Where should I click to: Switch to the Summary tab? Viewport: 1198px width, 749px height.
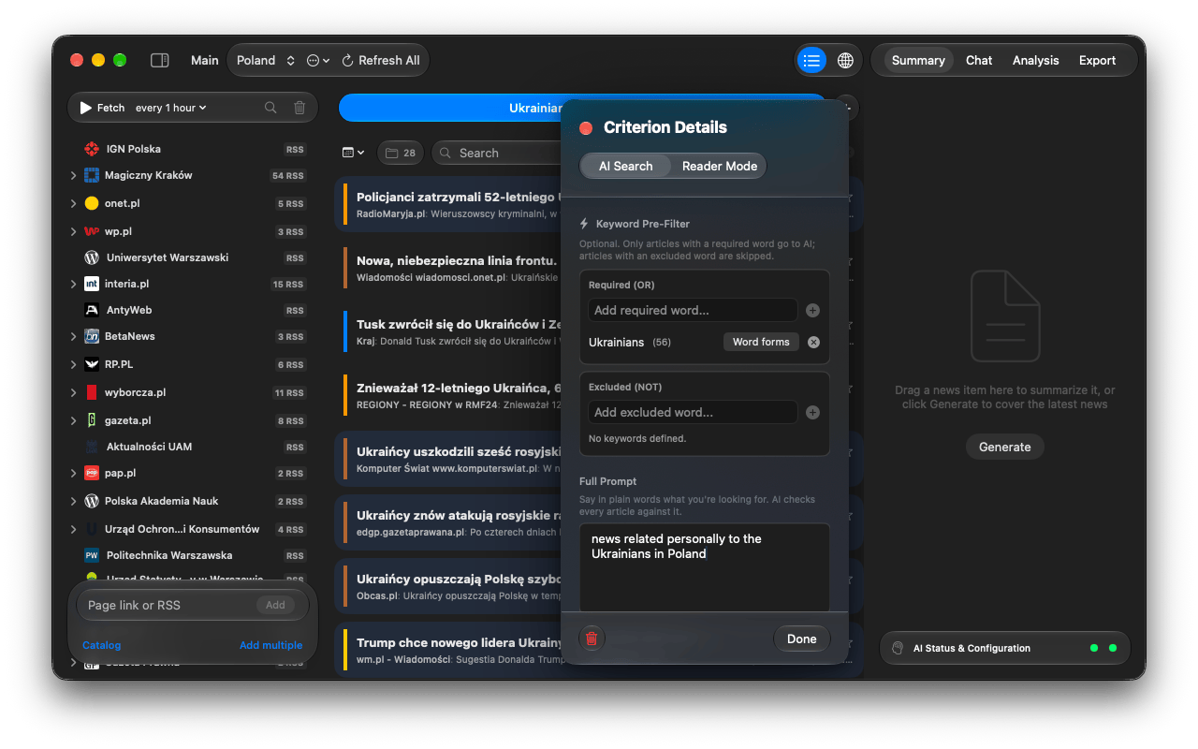[918, 60]
